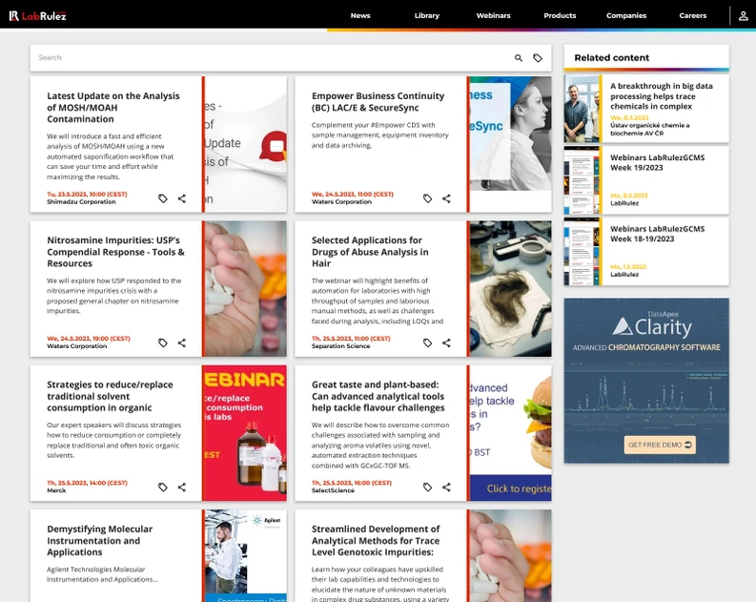This screenshot has width=756, height=602.
Task: Click the date Th, 25.5.2023, 16:00 (CEST)
Action: coord(352,483)
